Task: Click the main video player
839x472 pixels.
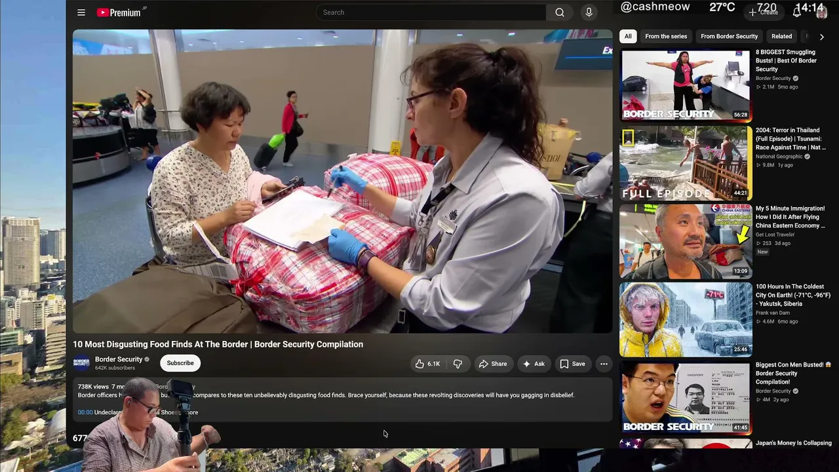Action: coord(342,181)
